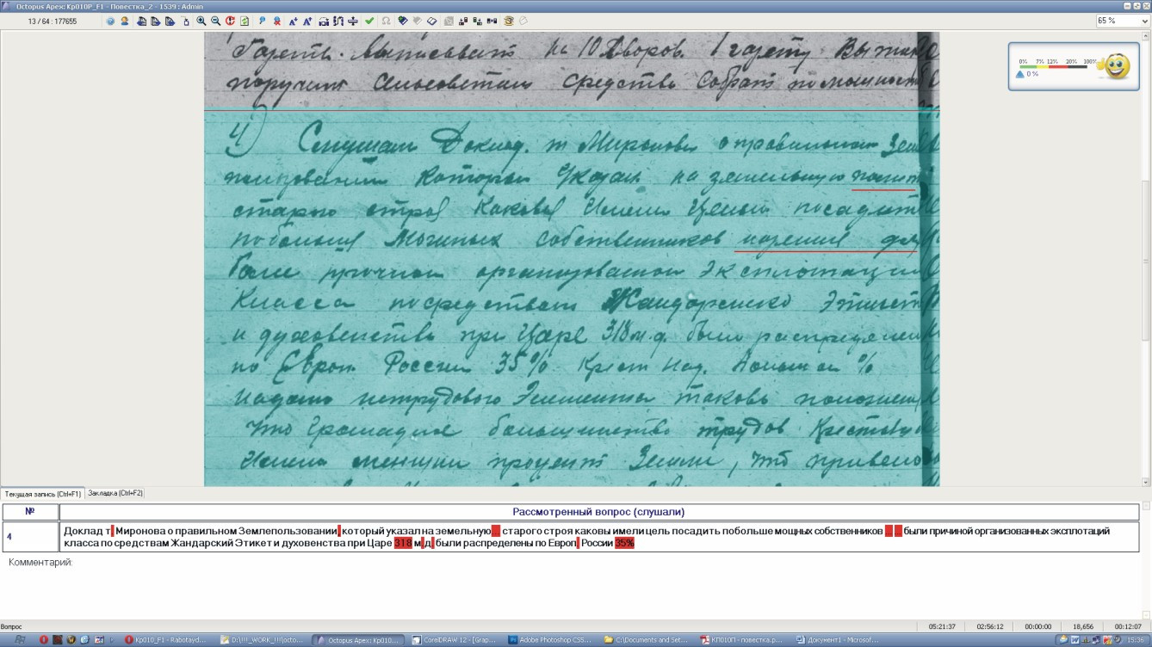The image size is (1152, 647).
Task: Click the red X remove pin icon
Action: click(x=276, y=21)
